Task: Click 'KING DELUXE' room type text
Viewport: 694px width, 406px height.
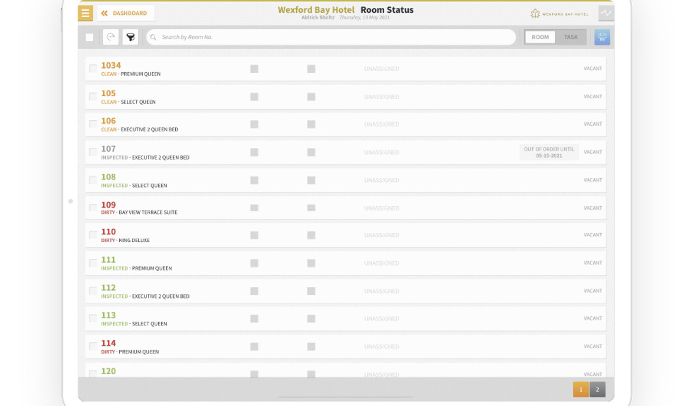Action: coord(134,240)
